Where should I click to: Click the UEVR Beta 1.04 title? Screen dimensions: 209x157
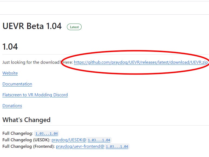pos(32,26)
